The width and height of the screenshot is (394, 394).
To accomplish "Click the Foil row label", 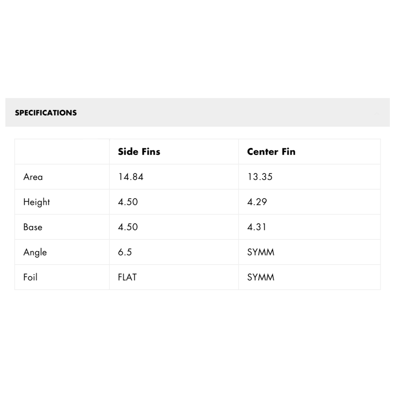I will pyautogui.click(x=30, y=277).
